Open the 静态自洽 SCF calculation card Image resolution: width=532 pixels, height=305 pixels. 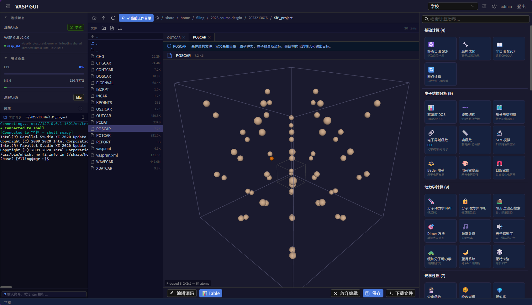tap(440, 49)
